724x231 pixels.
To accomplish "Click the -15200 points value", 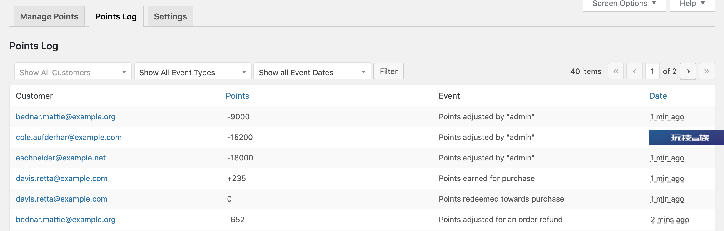I will [240, 137].
